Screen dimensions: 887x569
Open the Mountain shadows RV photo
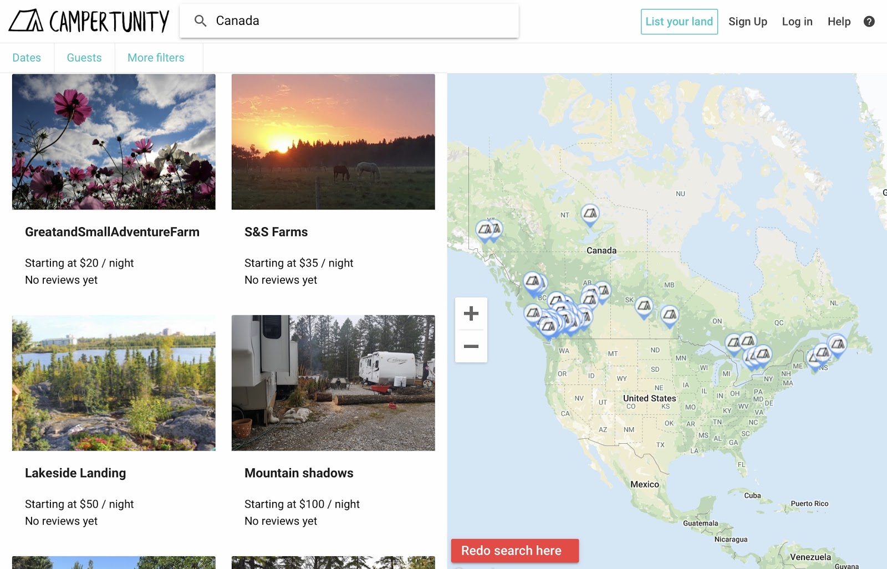333,383
